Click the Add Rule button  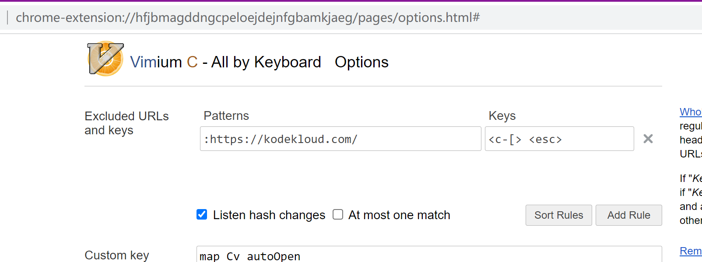pos(628,215)
